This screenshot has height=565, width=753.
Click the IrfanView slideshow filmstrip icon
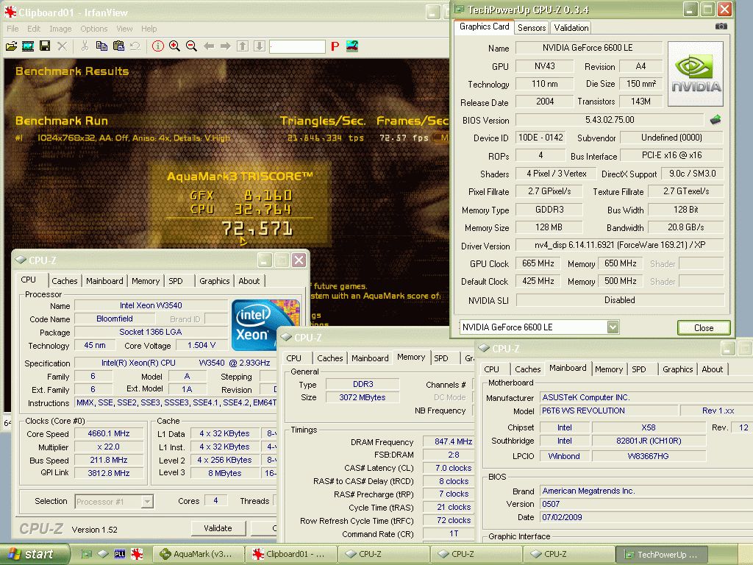coord(28,46)
